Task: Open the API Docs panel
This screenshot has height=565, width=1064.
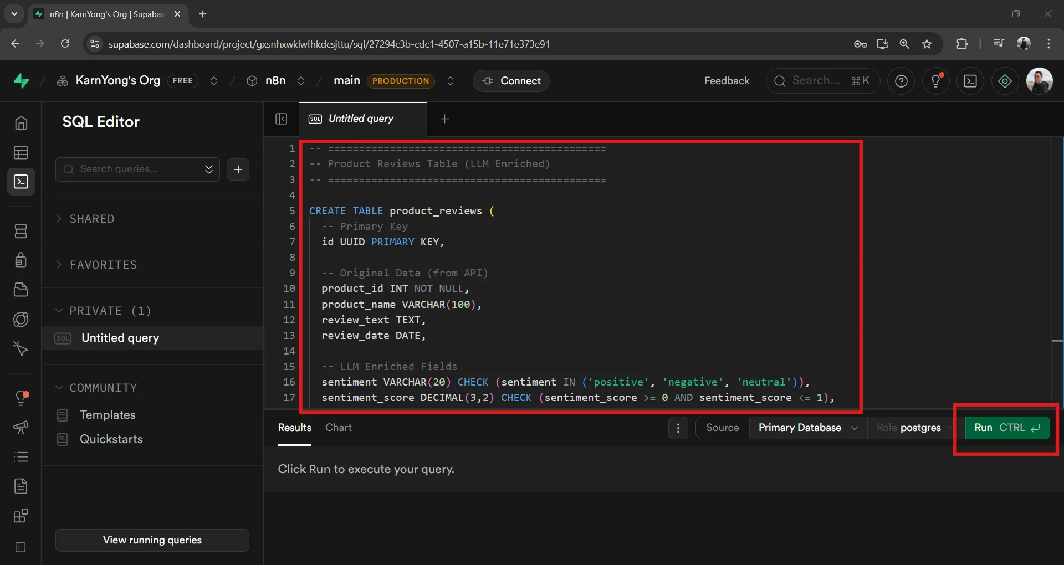Action: (x=21, y=486)
